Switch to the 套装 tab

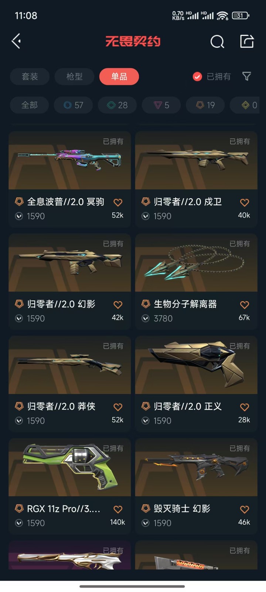[x=30, y=77]
